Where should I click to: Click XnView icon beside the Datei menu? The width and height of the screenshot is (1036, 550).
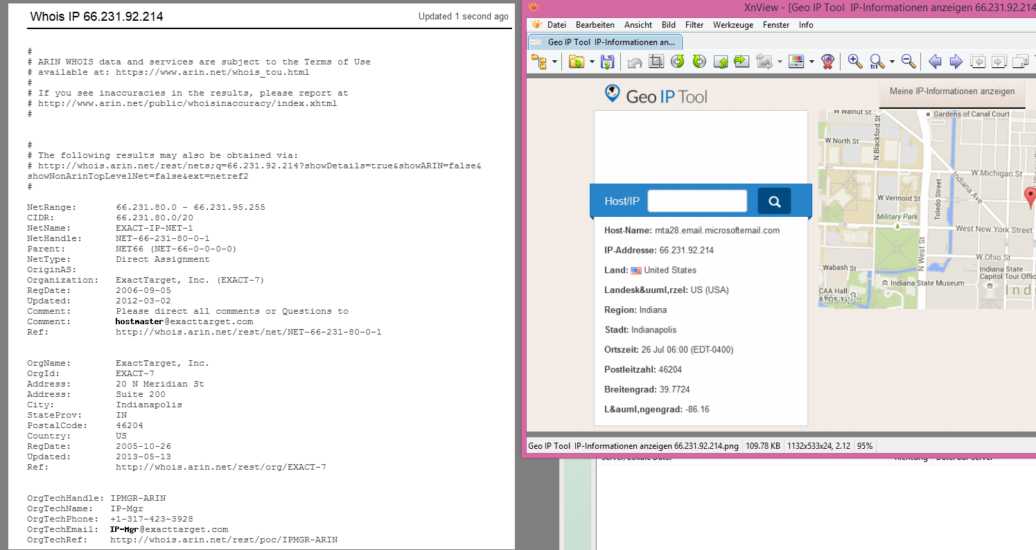click(x=536, y=25)
